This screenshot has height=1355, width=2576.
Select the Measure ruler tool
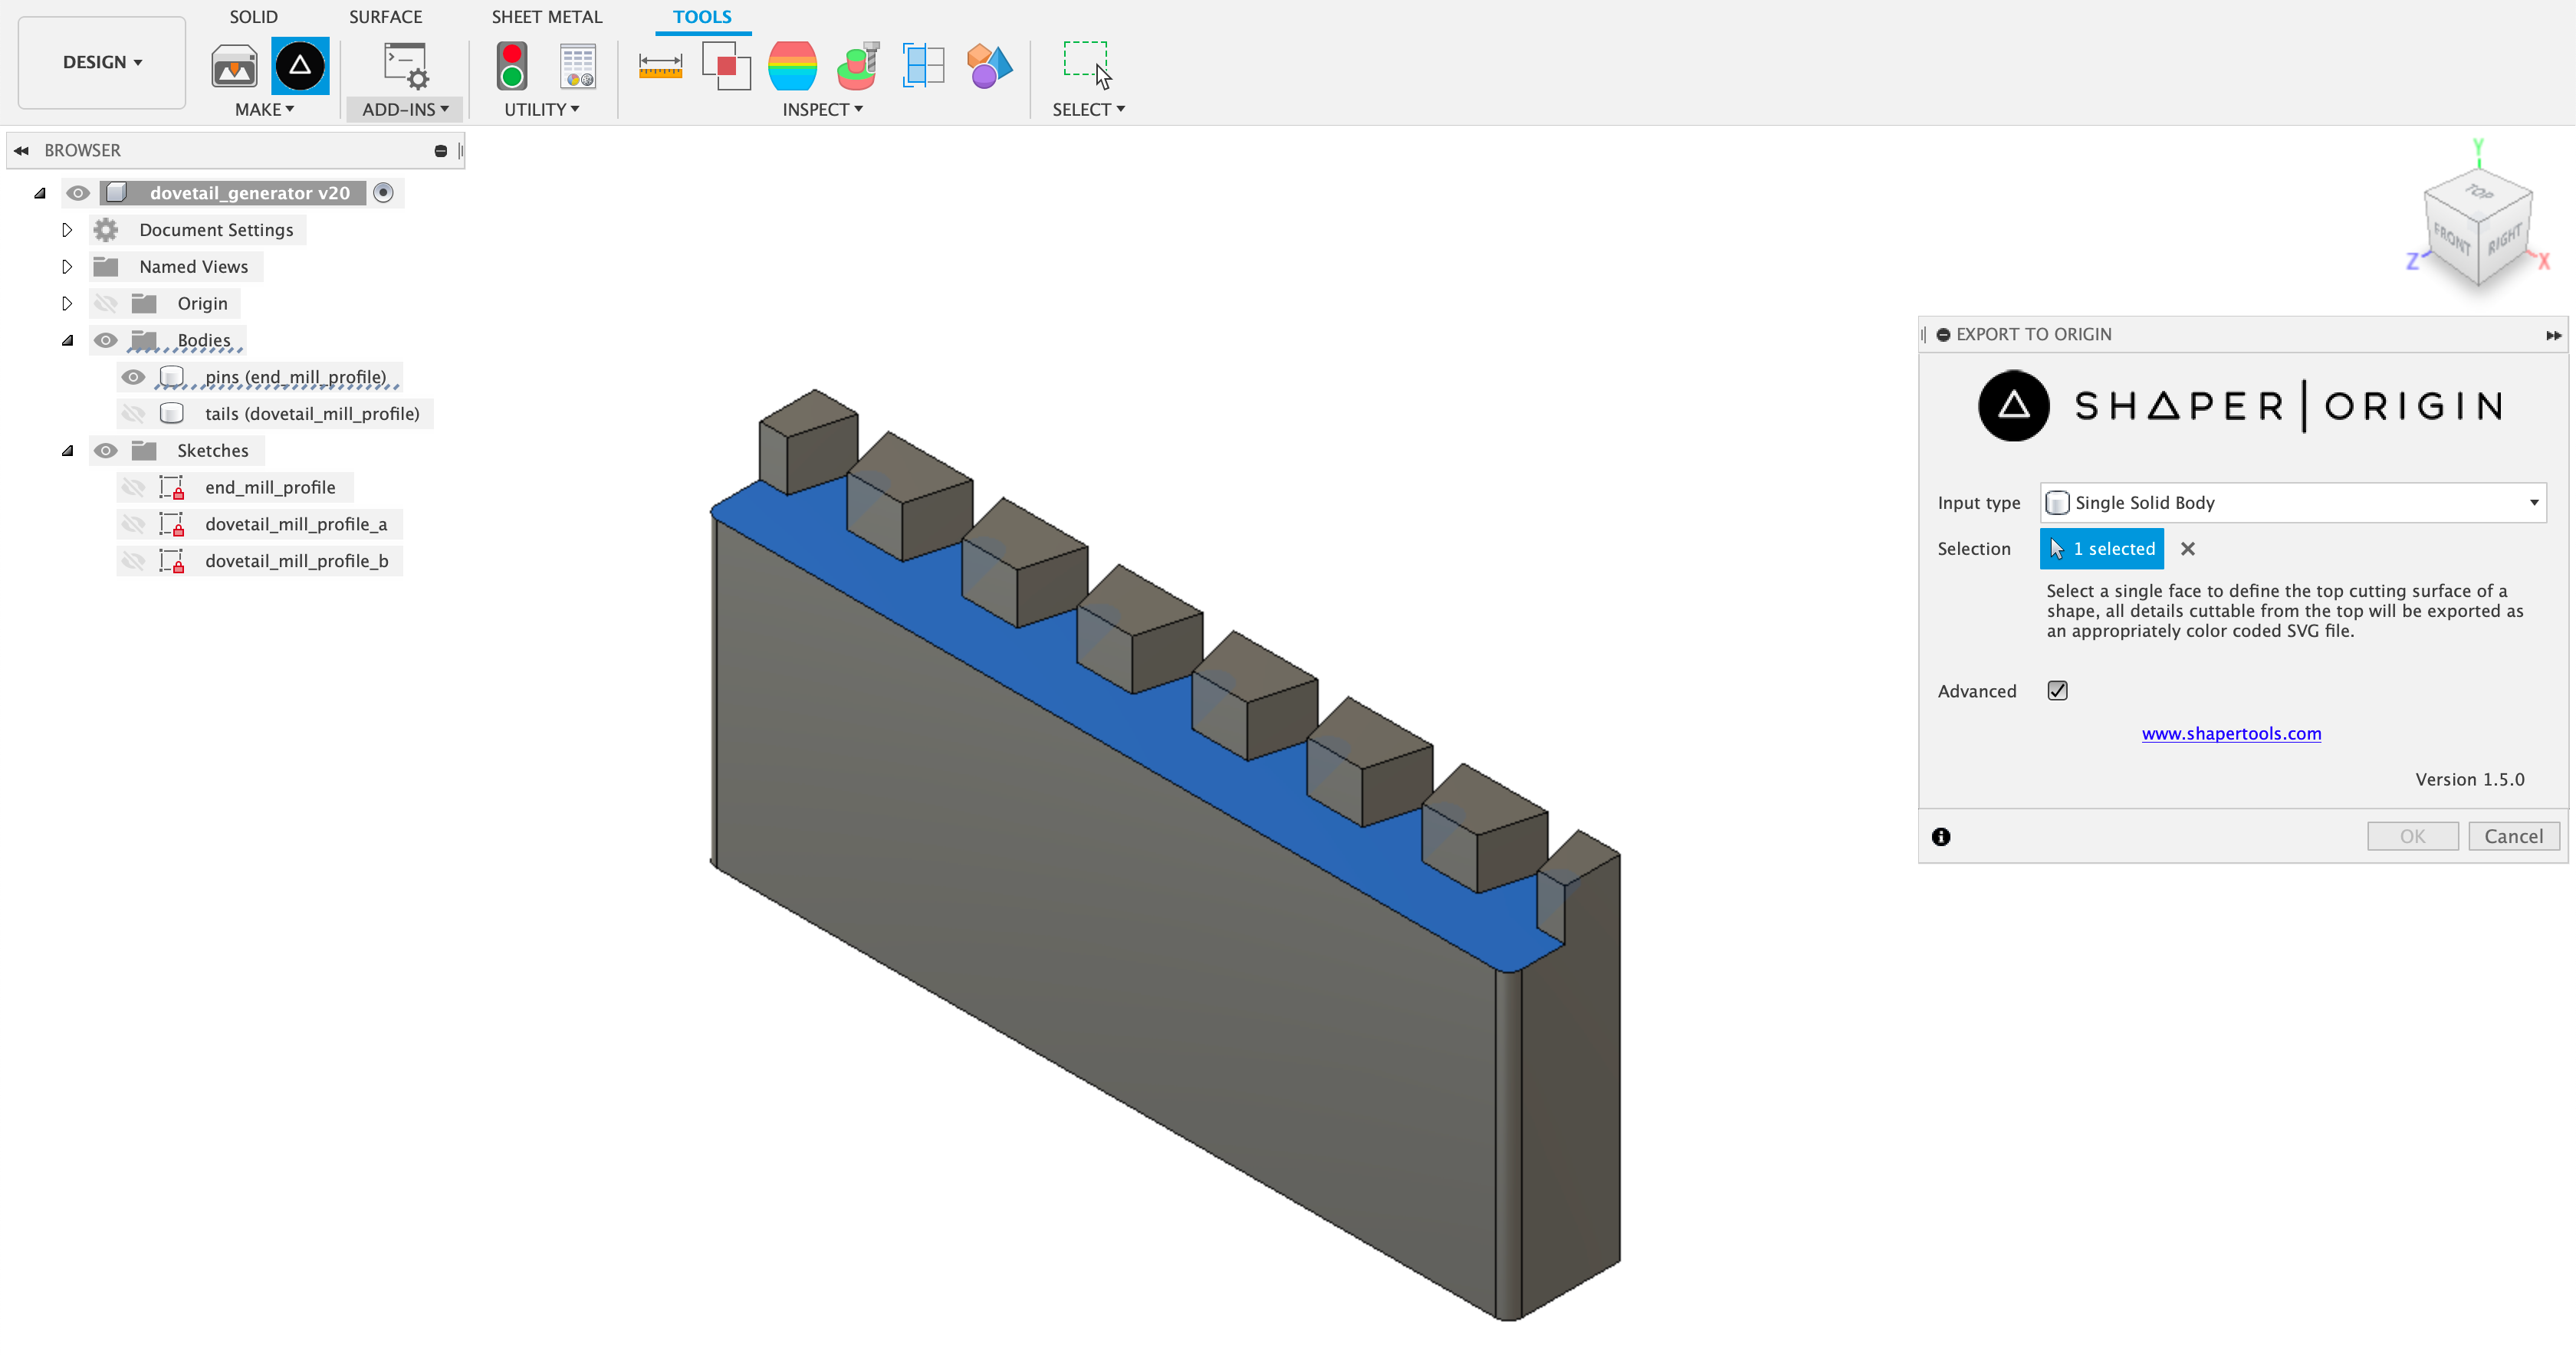[660, 67]
